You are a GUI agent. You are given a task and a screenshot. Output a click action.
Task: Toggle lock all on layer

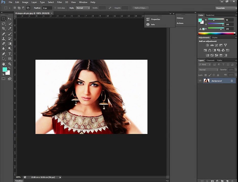pos(218,75)
